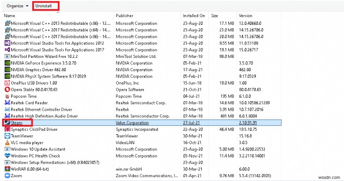Click the Visual C++ 2013 Redistributable icon
Screen dimensions: 344x181
click(x=7, y=23)
